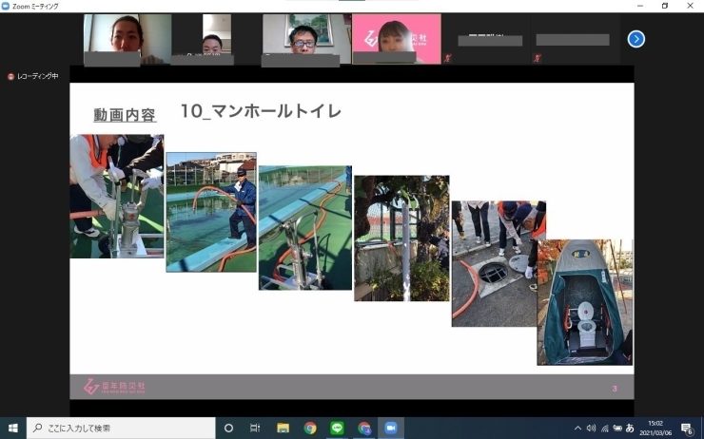704x439 pixels.
Task: Expand hidden system tray icons
Action: tap(577, 429)
